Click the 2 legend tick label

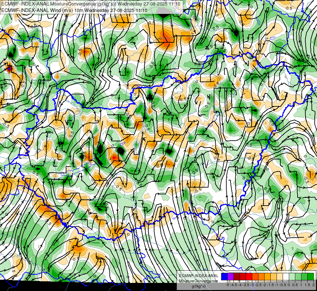coord(313,285)
